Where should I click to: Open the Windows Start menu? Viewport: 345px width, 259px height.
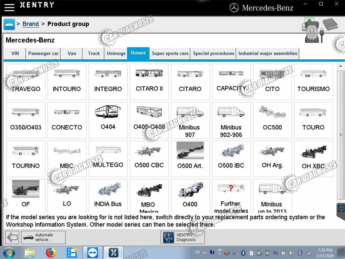pos(9,253)
